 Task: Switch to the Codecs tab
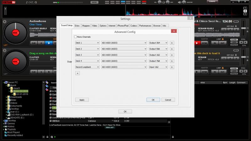(x=134, y=26)
